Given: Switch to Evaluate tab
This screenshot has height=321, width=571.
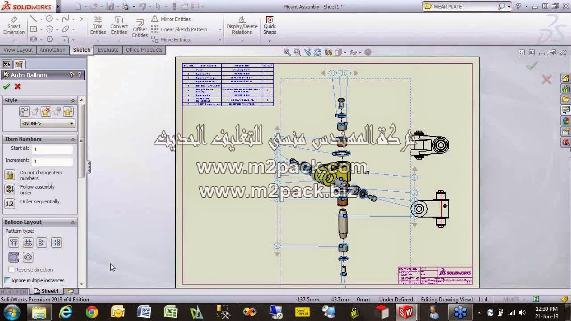Looking at the screenshot, I should point(108,50).
